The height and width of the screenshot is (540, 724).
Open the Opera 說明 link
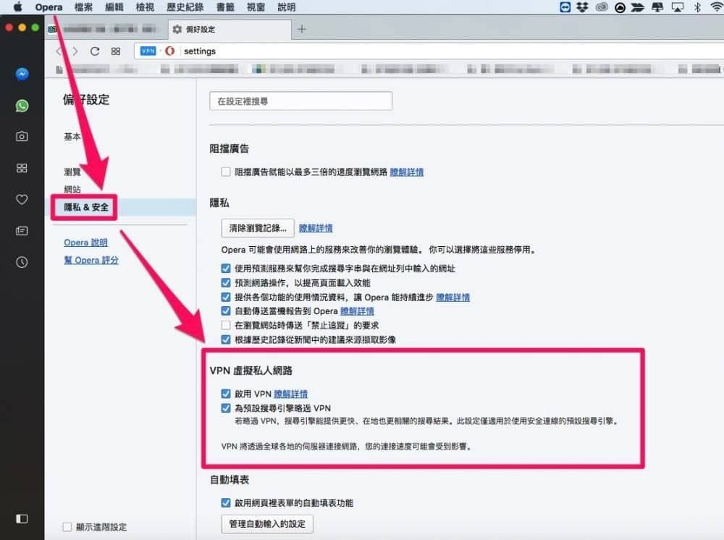pos(85,242)
